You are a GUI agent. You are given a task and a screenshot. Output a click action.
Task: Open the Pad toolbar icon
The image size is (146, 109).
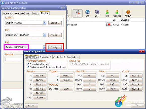[x=107, y=13]
